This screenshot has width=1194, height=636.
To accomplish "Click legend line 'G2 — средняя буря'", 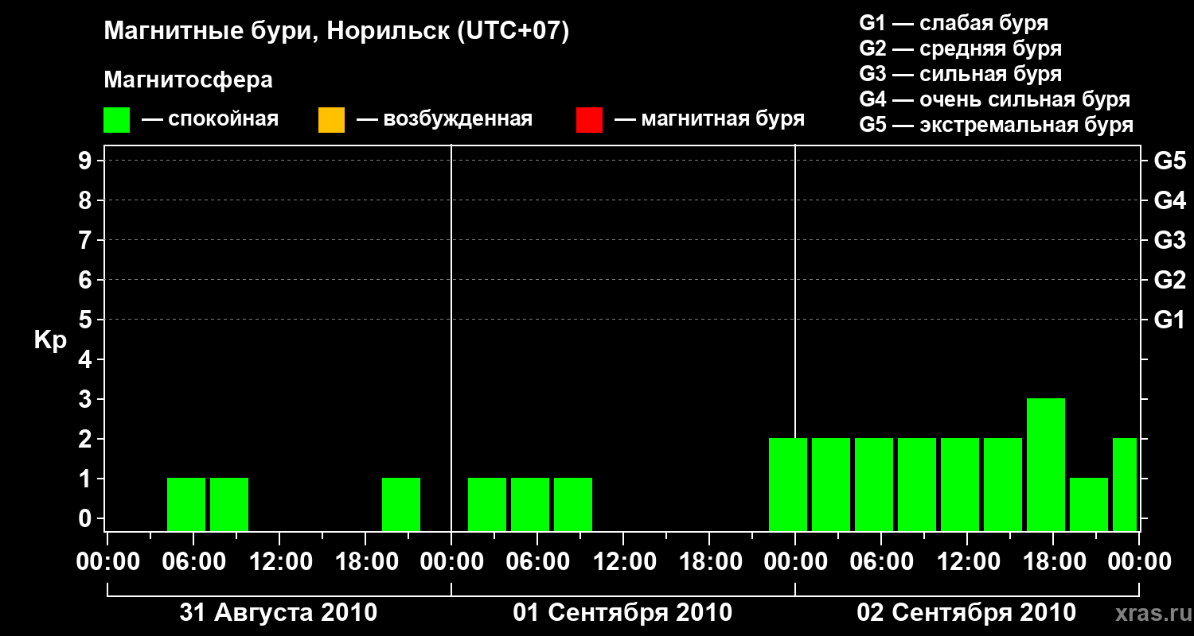I will (961, 48).
